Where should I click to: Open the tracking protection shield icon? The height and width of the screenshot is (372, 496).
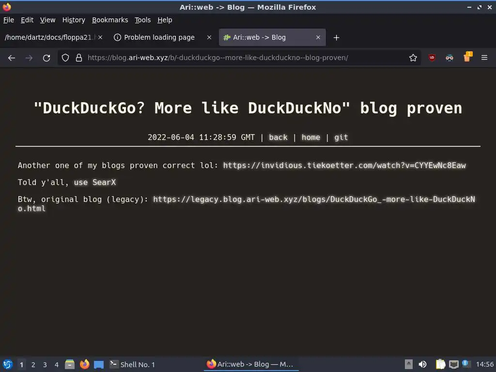pos(65,58)
